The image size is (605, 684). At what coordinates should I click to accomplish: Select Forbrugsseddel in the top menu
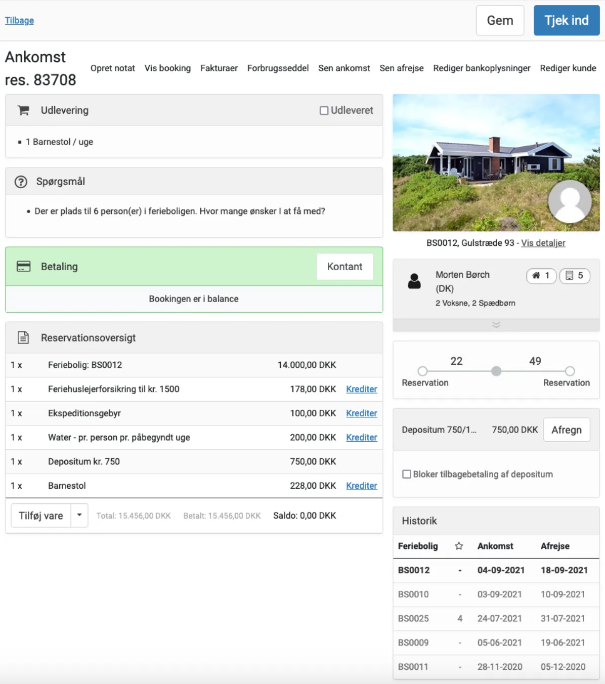[x=278, y=68]
